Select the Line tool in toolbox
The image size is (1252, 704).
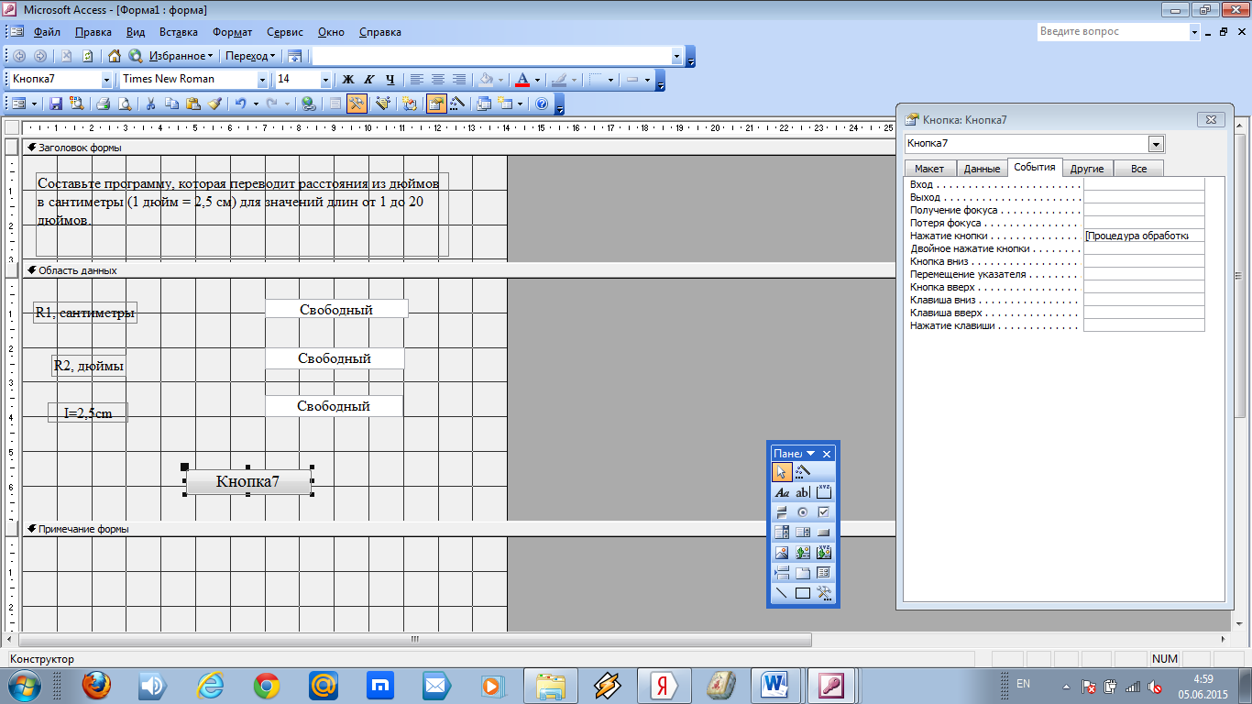point(781,593)
